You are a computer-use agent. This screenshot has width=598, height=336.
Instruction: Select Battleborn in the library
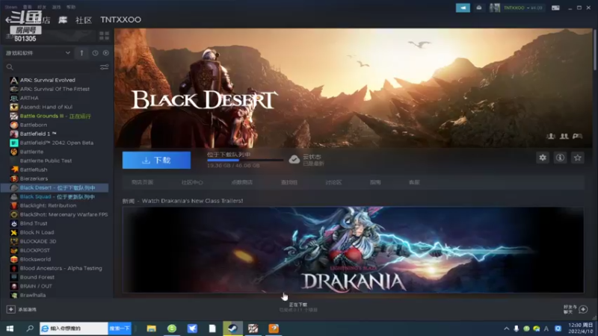tap(33, 125)
